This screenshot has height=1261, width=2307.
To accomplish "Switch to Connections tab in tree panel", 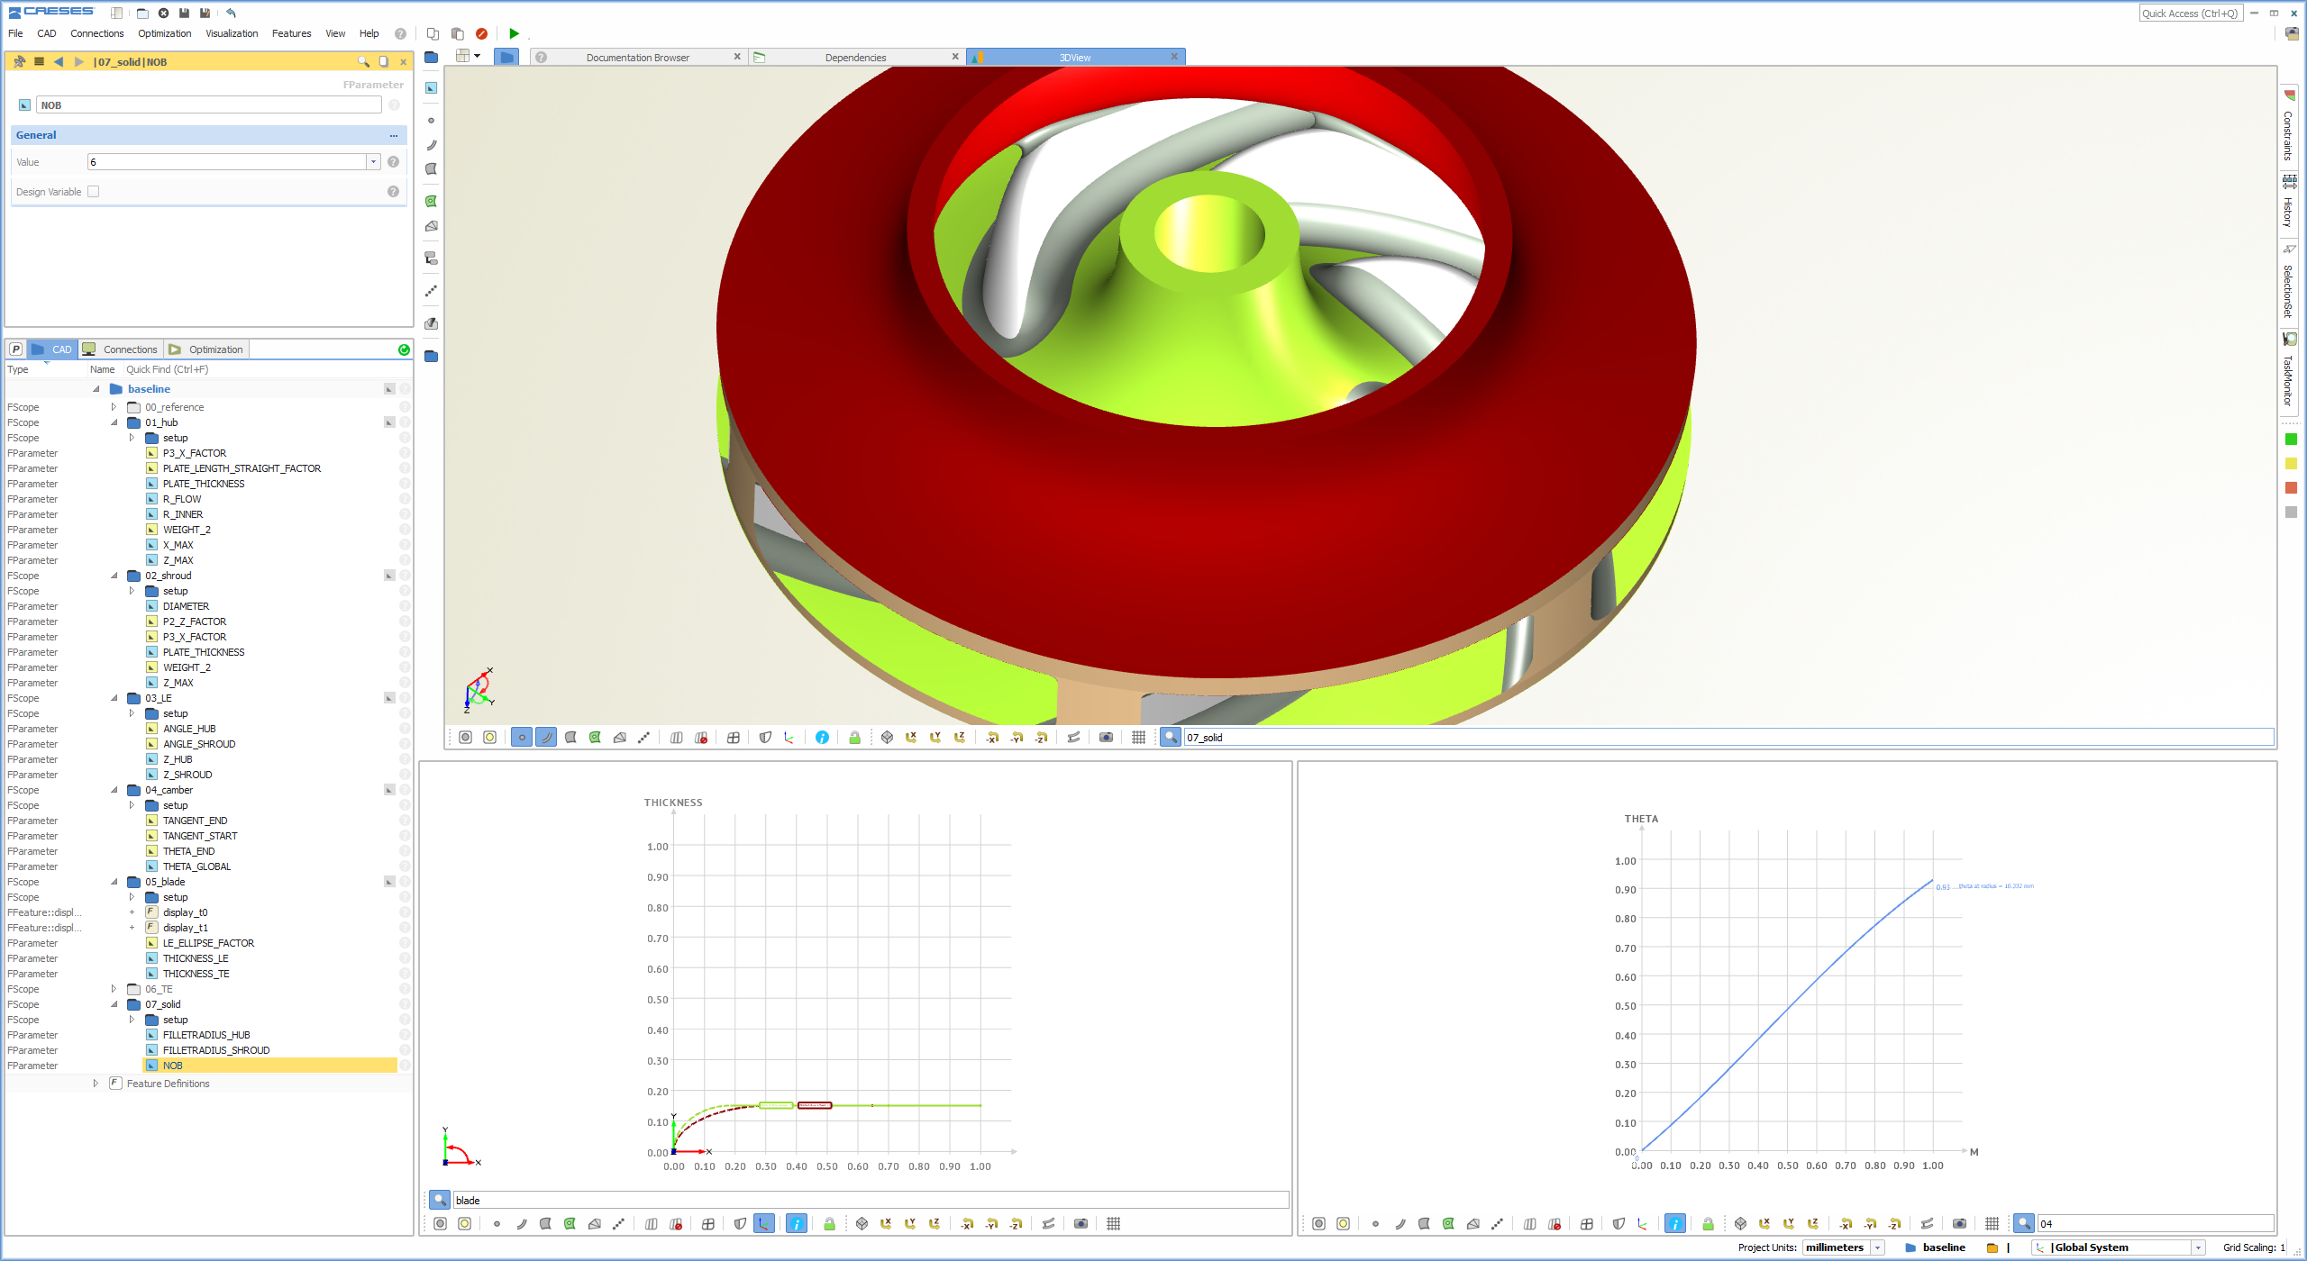I will (121, 349).
